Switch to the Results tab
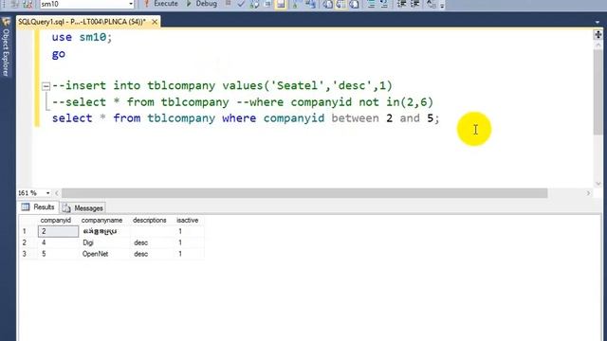The image size is (607, 341). [x=39, y=207]
